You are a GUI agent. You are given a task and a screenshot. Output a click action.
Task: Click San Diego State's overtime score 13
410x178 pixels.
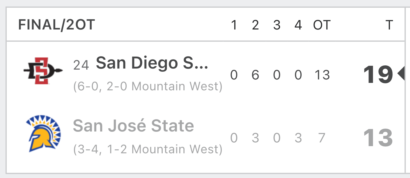[322, 75]
